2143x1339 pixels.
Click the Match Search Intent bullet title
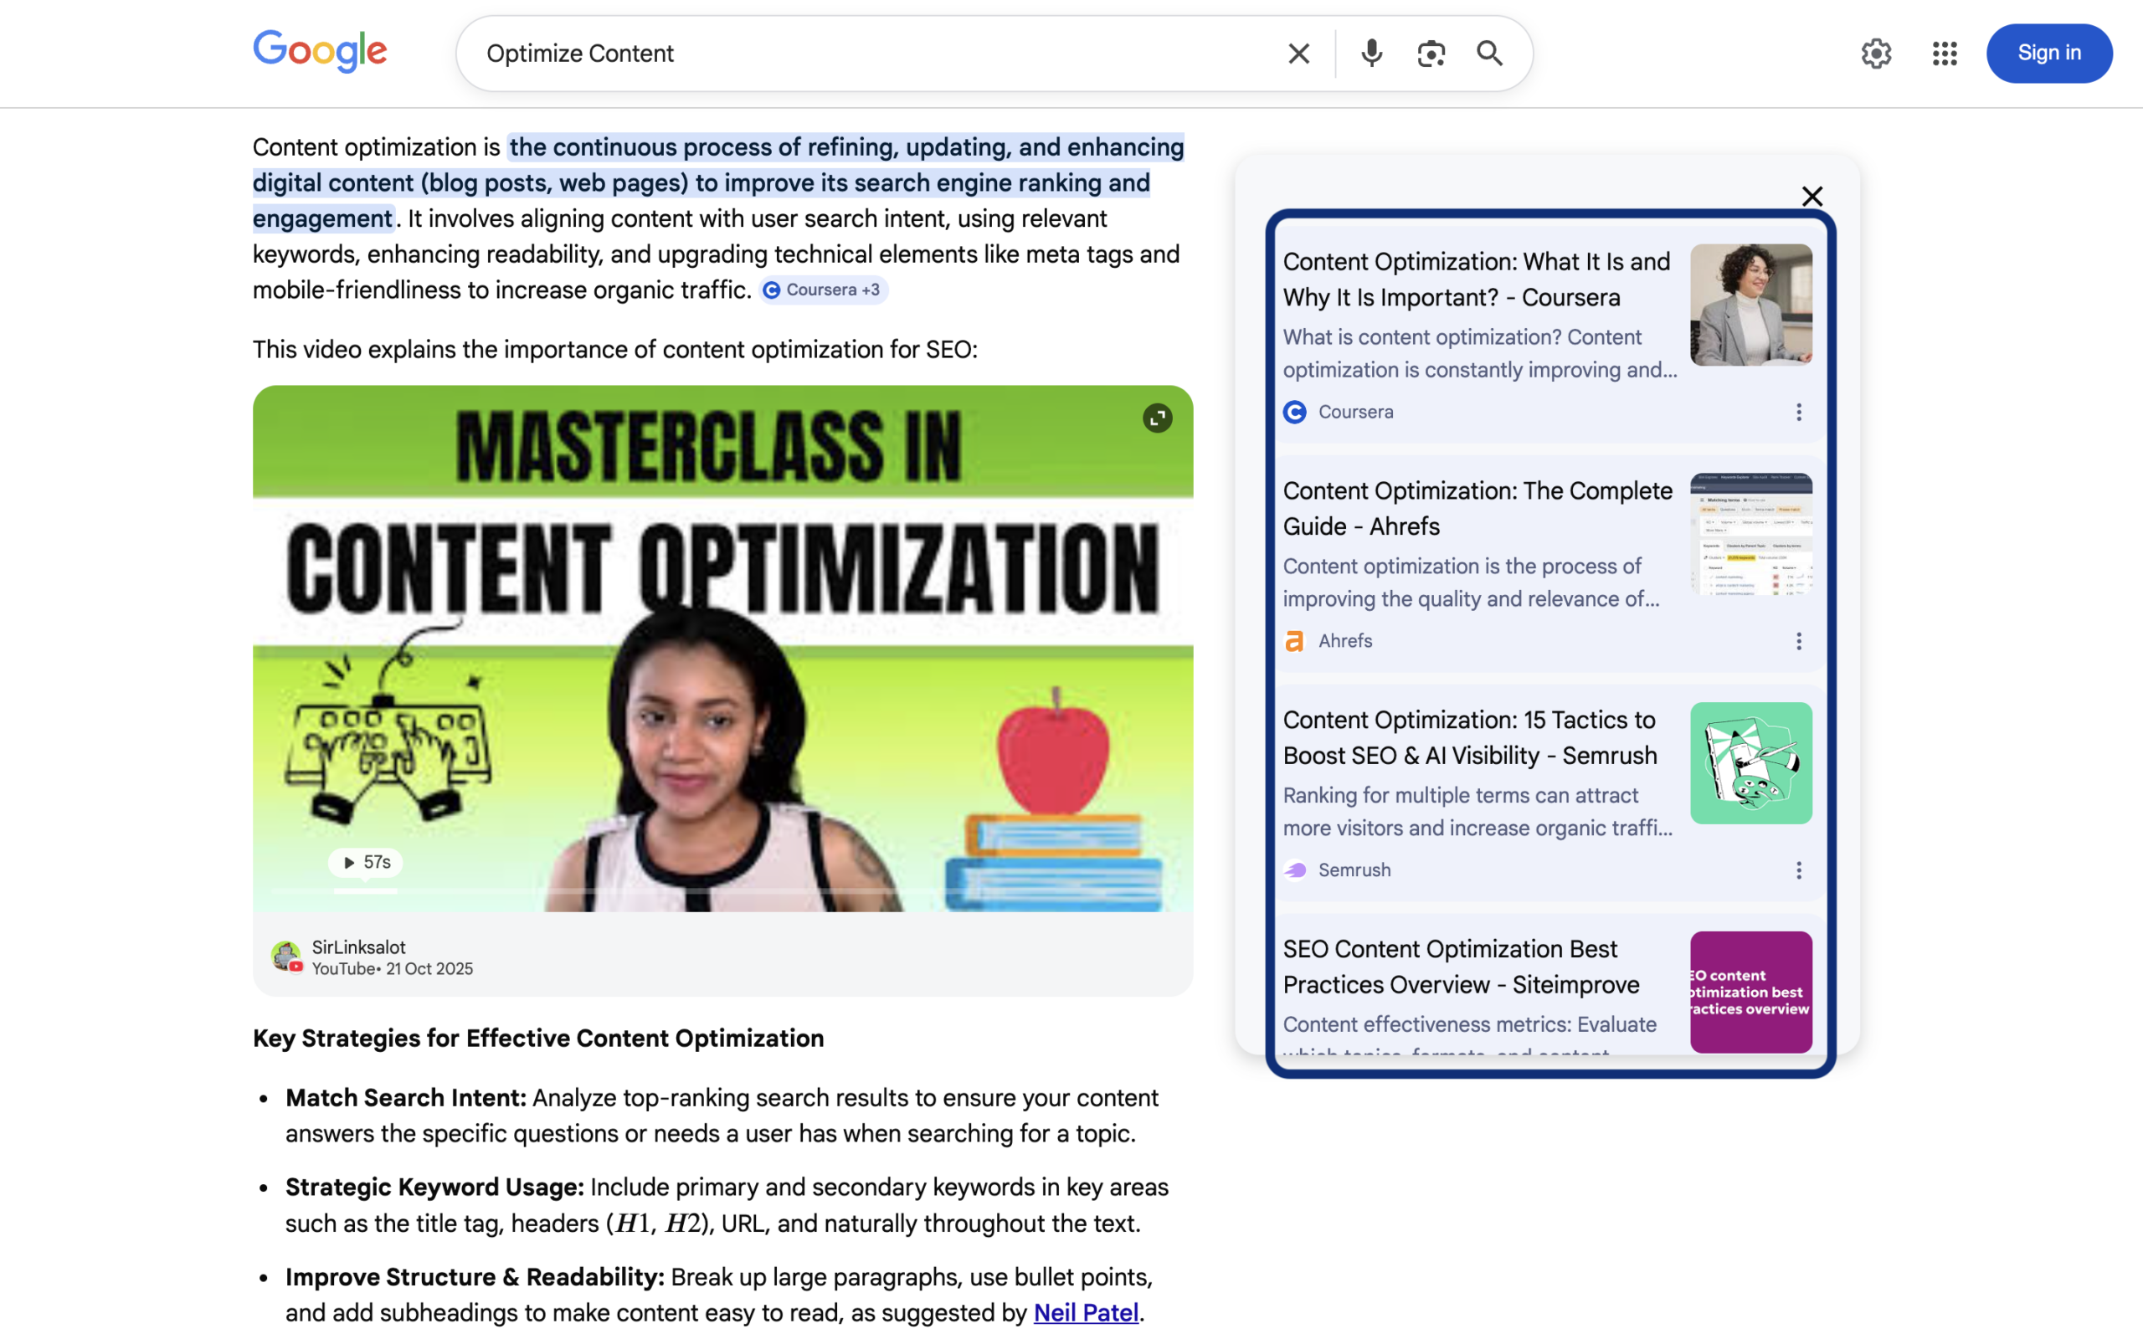(405, 1098)
